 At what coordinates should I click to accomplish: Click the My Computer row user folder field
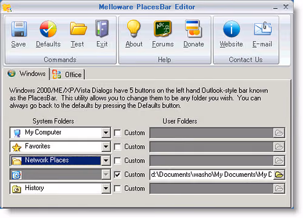pos(211,133)
